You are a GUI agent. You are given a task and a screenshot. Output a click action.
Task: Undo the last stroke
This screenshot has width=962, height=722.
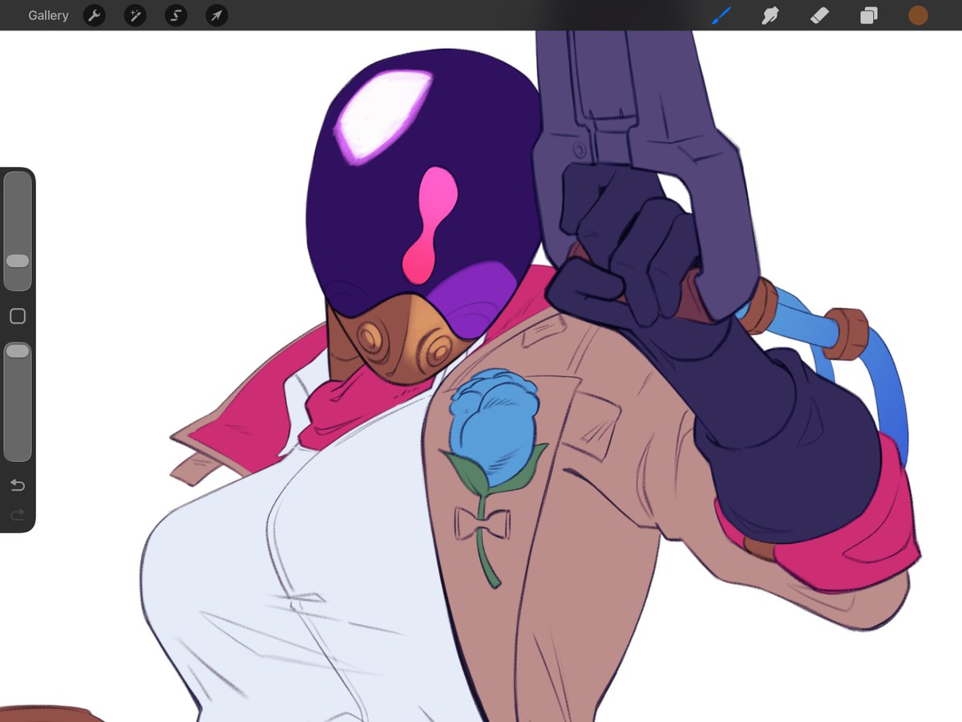18,485
